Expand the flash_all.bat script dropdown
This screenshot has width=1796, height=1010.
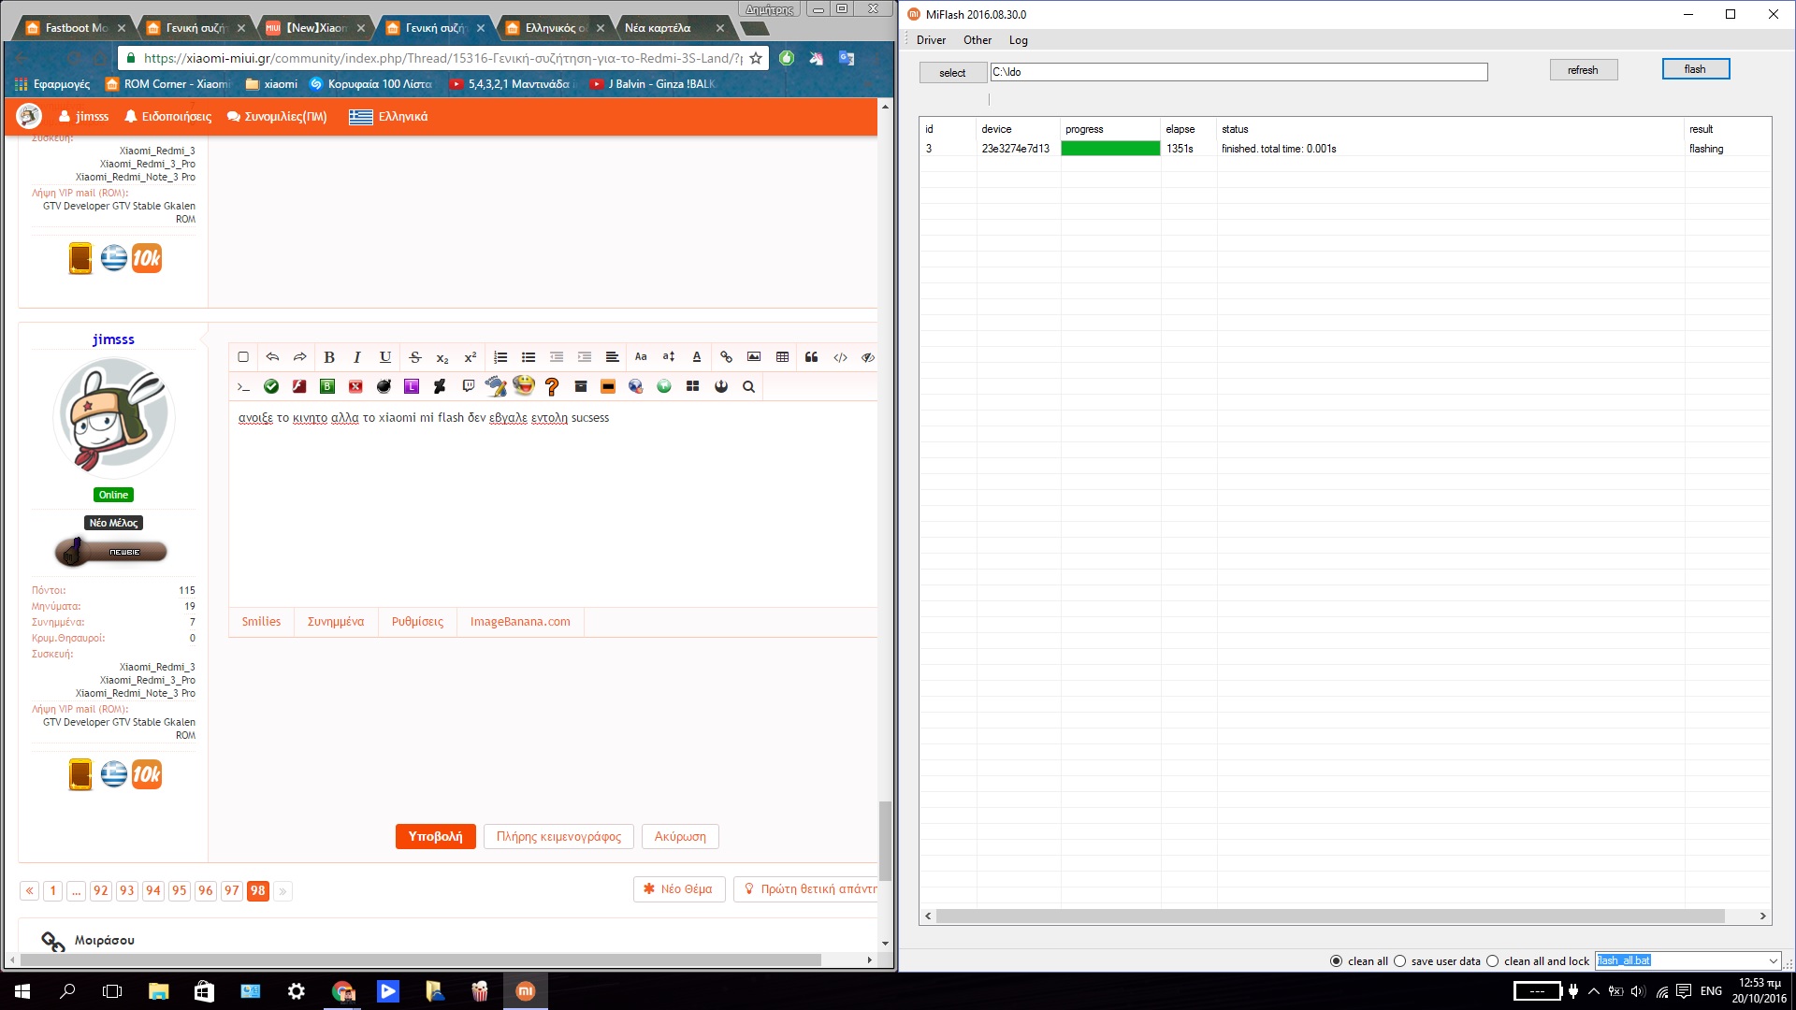tap(1773, 961)
